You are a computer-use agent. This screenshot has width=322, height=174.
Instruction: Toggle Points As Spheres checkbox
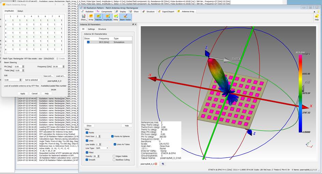tap(112, 136)
